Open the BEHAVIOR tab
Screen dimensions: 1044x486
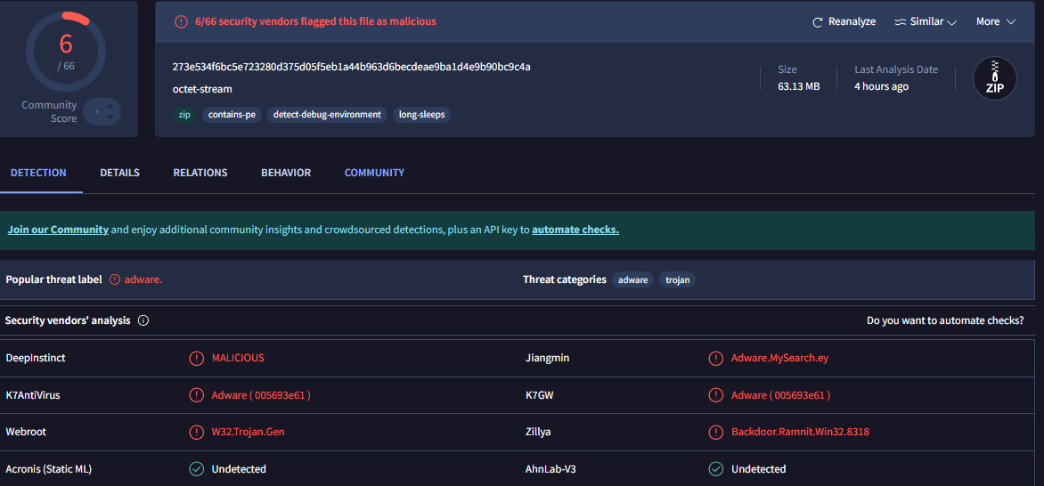[286, 173]
